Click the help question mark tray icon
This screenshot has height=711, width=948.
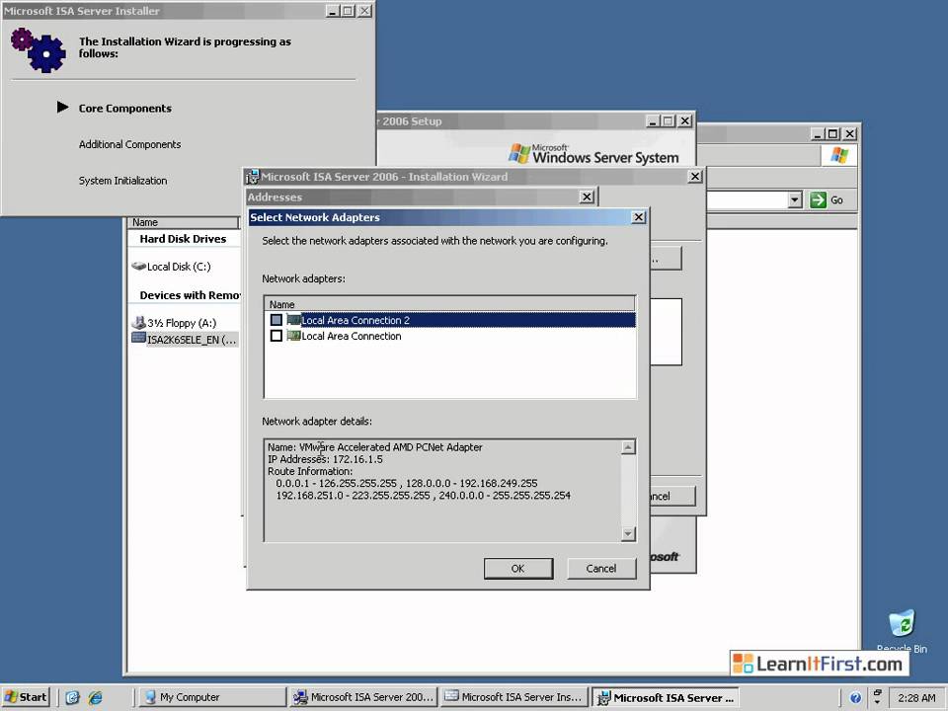click(x=855, y=698)
